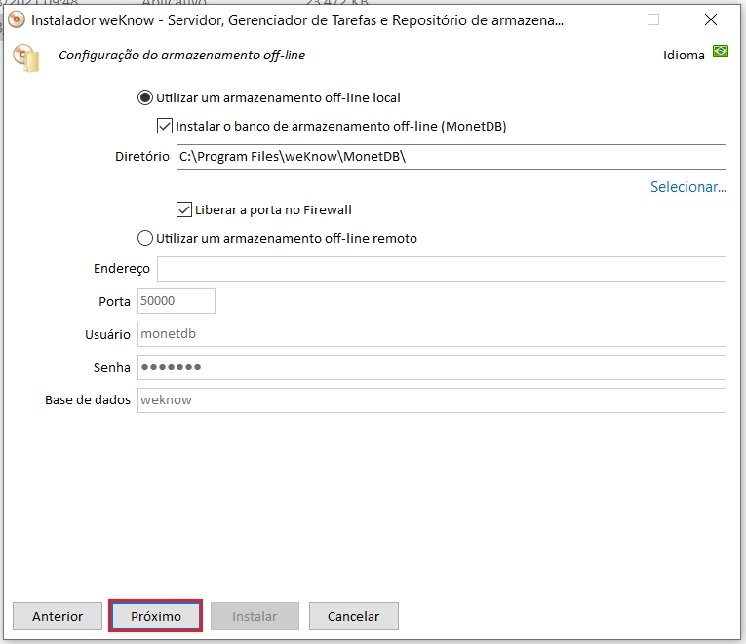Image resolution: width=746 pixels, height=644 pixels.
Task: Click the weKnow installer icon in title bar
Action: coord(16,19)
